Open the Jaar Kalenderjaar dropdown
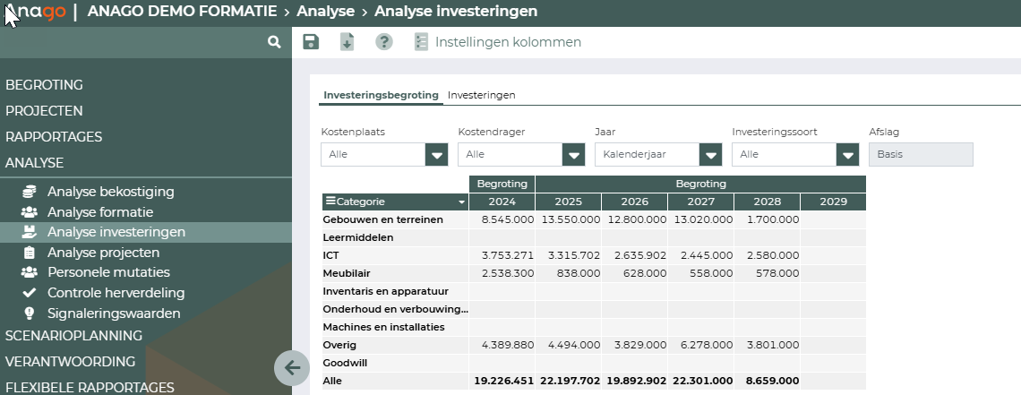Viewport: 1021px width, 395px height. [710, 155]
